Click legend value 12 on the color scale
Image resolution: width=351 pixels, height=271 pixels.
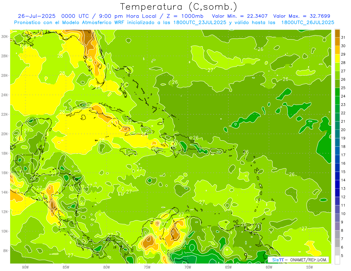coord(343,197)
